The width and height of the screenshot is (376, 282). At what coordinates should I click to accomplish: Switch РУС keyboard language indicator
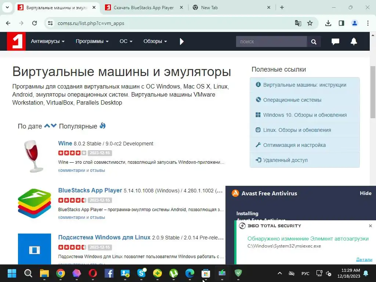tap(305, 273)
